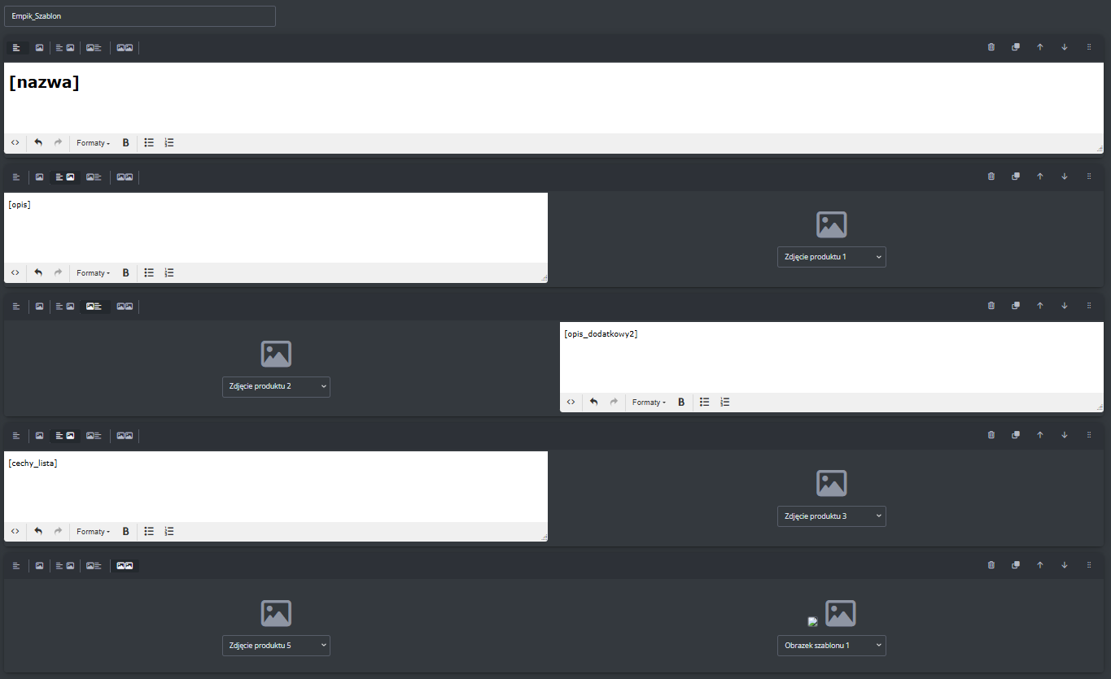Change [cechy_lista] section to two-images layout

tap(125, 436)
